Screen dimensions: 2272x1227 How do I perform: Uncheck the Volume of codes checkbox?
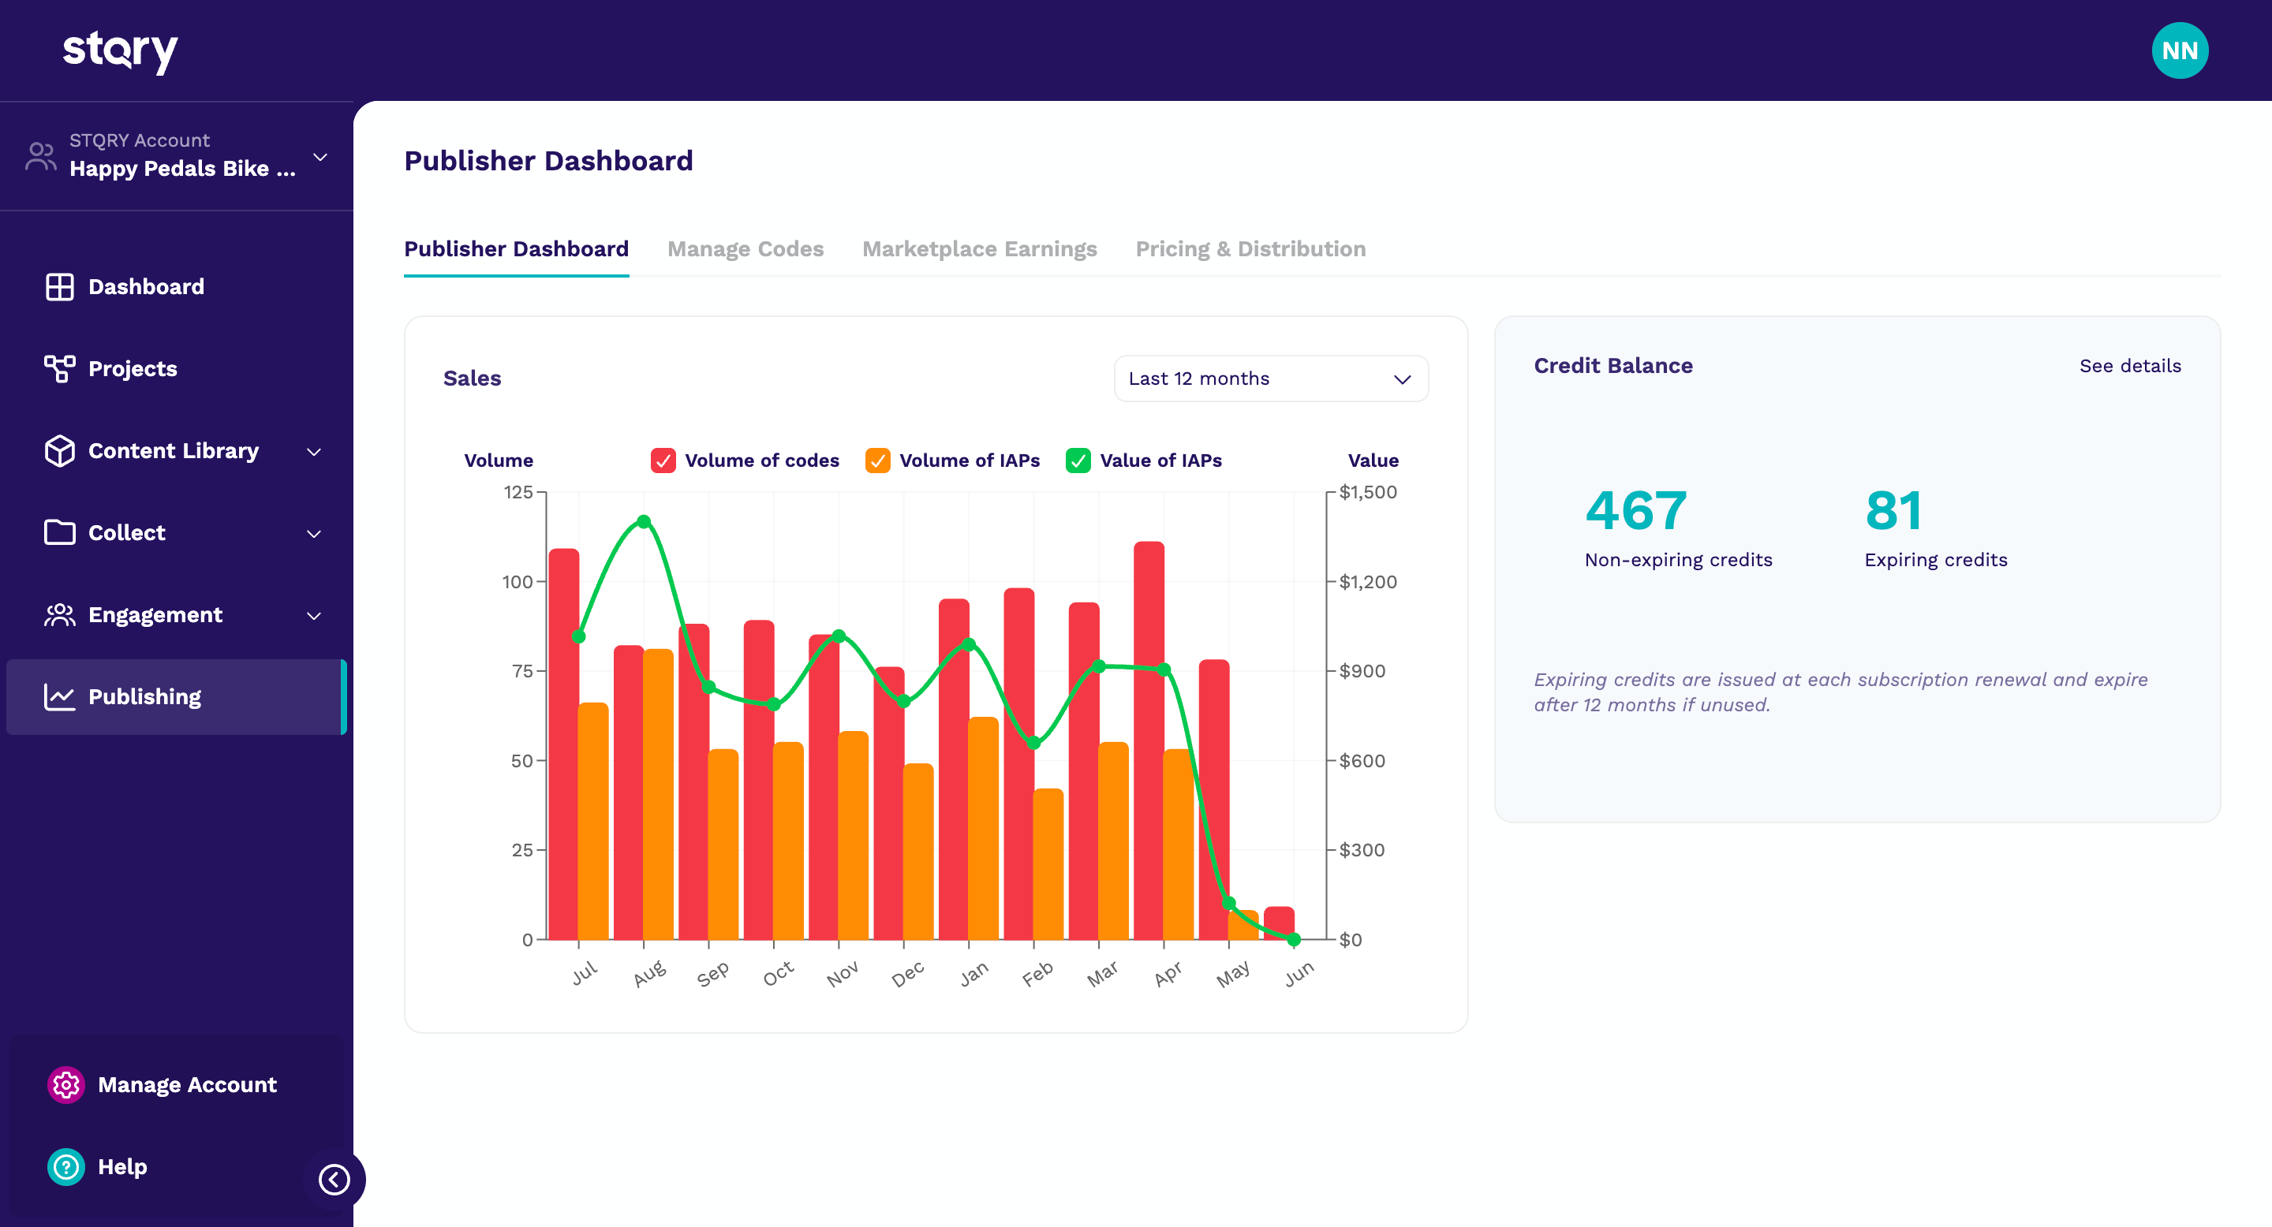tap(663, 461)
